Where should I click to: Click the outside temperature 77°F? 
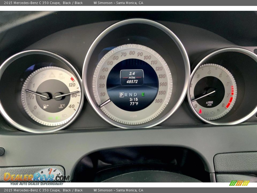click(x=134, y=104)
